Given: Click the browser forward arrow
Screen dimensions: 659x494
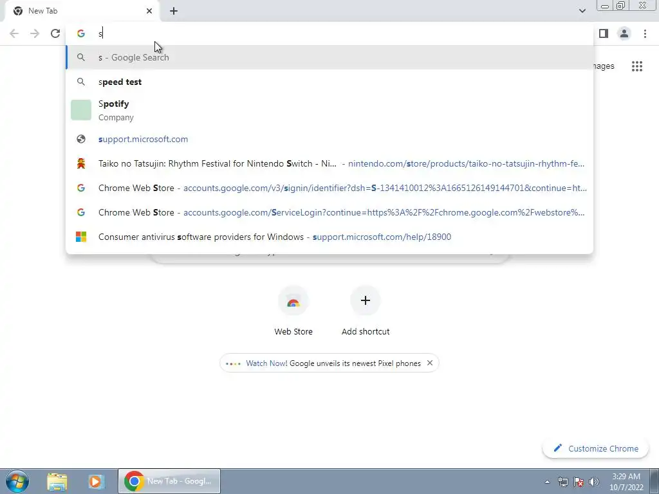Looking at the screenshot, I should [x=35, y=33].
